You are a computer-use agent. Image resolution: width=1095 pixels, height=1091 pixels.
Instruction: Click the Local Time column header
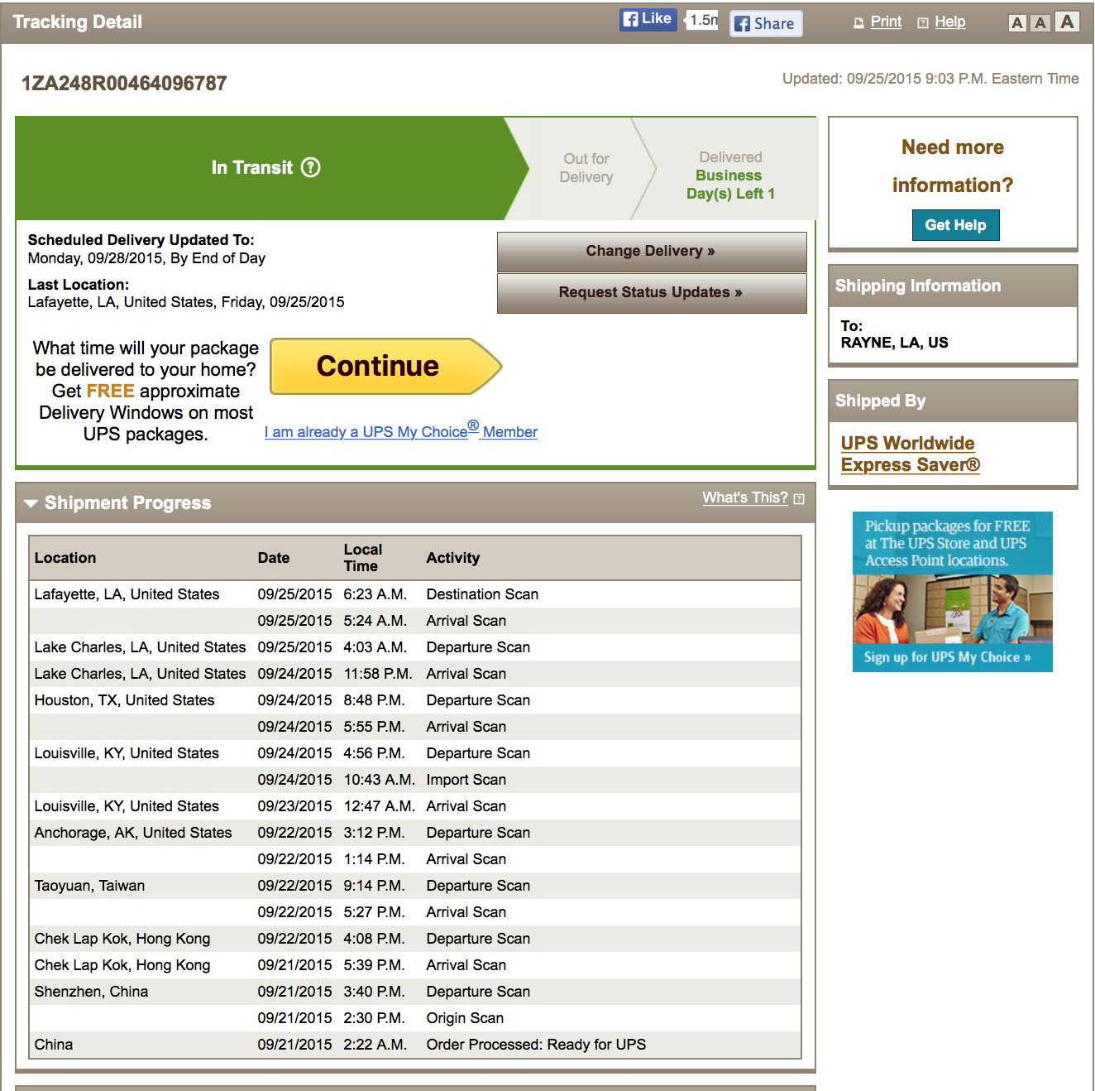tap(362, 558)
